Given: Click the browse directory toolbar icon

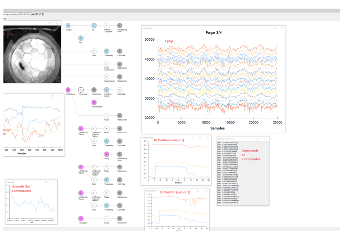Looking at the screenshot, I should (34, 14).
